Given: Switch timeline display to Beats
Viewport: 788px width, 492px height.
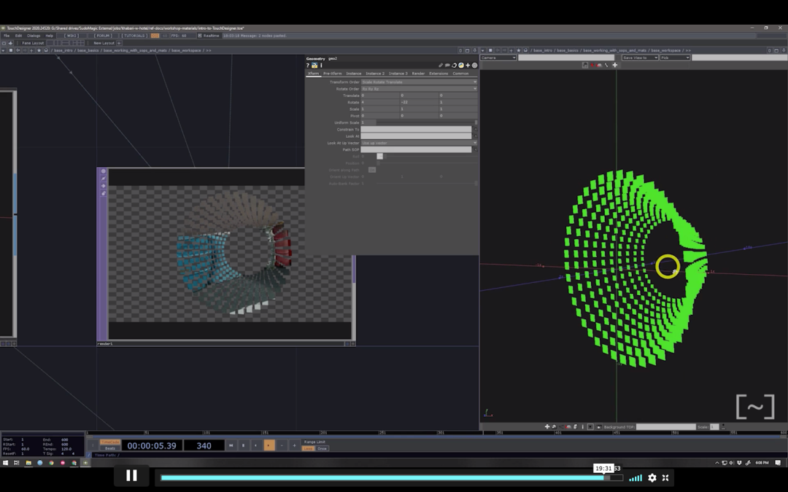Looking at the screenshot, I should (x=109, y=448).
